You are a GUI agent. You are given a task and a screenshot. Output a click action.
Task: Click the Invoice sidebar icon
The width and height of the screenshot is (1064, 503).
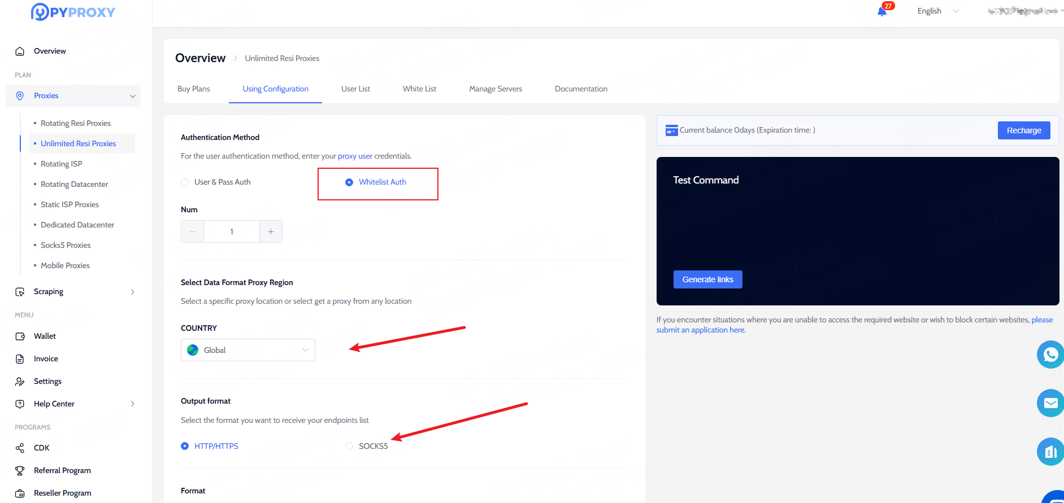(20, 359)
